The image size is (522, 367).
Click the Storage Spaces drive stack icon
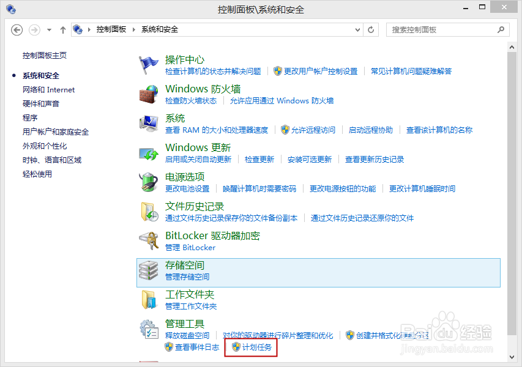tap(148, 270)
